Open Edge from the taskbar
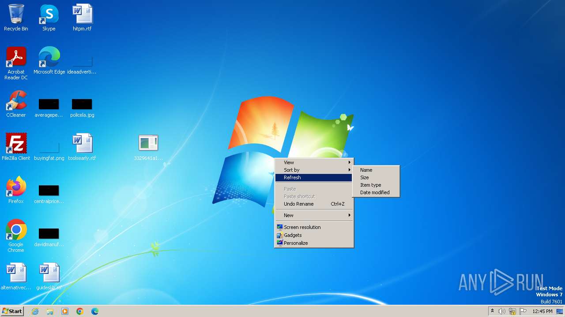The width and height of the screenshot is (565, 317). [95, 311]
